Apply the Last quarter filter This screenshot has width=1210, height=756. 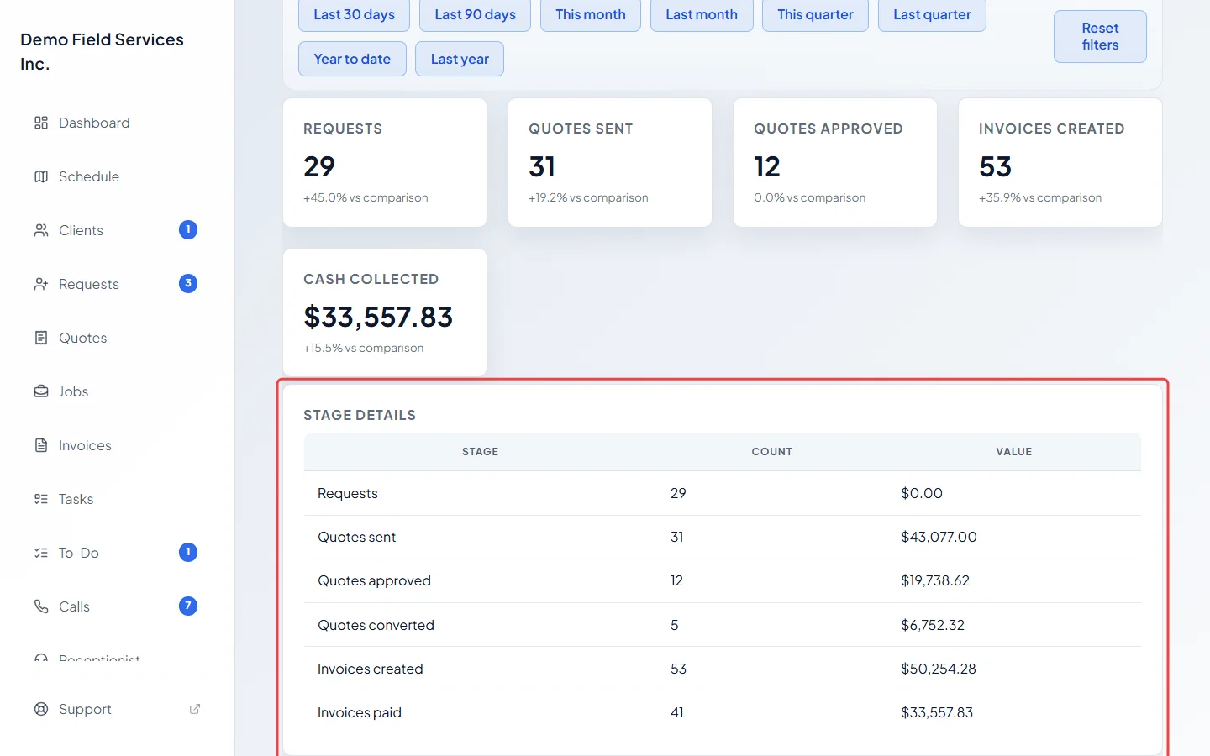932,15
